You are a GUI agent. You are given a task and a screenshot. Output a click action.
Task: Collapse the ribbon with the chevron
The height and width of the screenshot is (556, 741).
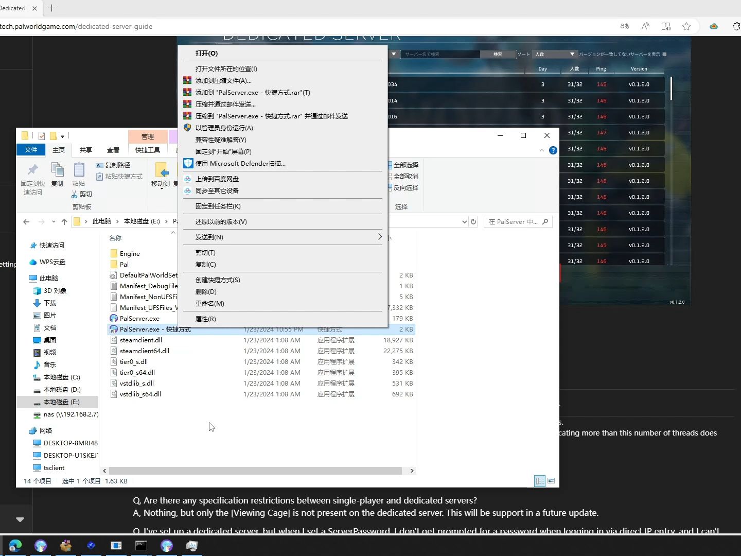click(541, 150)
